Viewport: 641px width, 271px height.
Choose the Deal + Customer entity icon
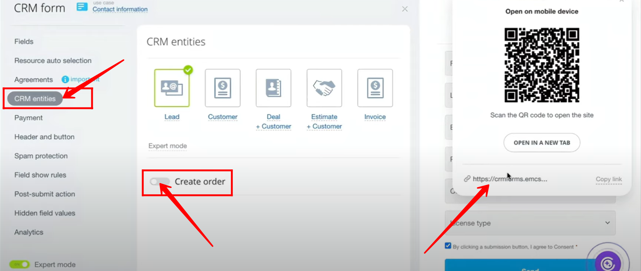click(x=274, y=88)
